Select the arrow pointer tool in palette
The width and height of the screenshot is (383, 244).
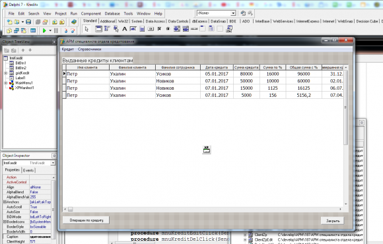click(87, 29)
